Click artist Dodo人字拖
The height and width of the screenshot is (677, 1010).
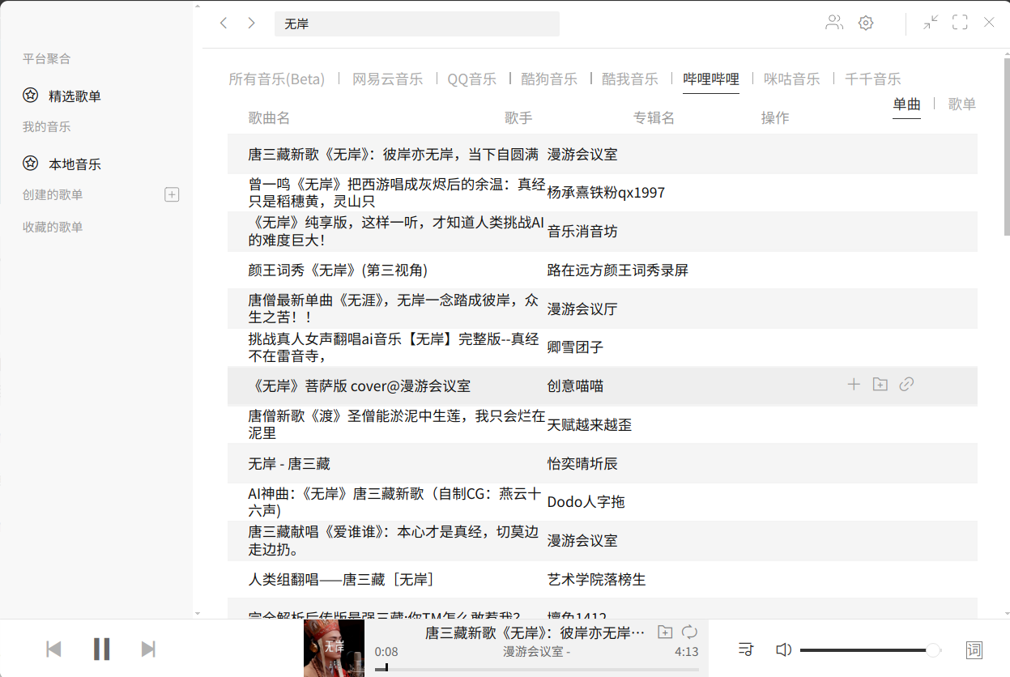coord(586,502)
